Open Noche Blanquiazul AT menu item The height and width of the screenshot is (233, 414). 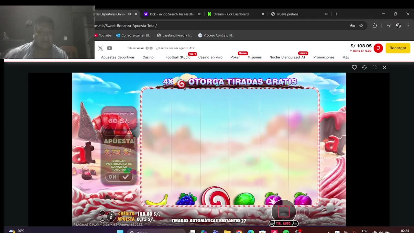[288, 57]
